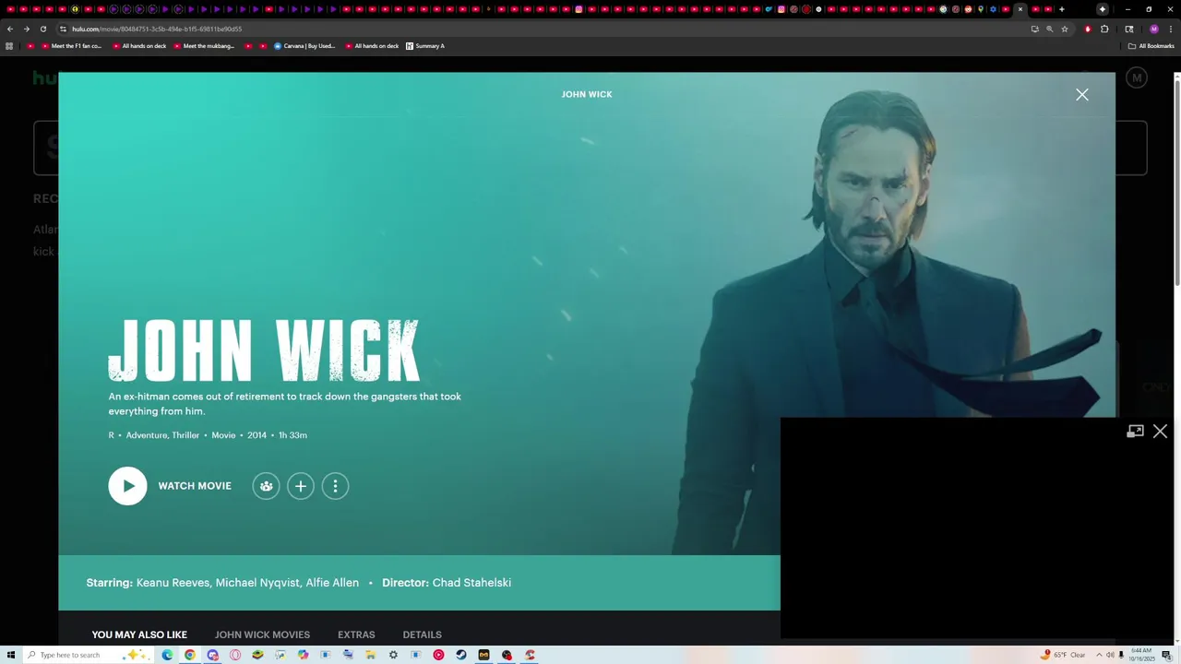Screen dimensions: 1181x664
Task: Open 'Carvana | Buy Used...' bookmark
Action: point(304,46)
